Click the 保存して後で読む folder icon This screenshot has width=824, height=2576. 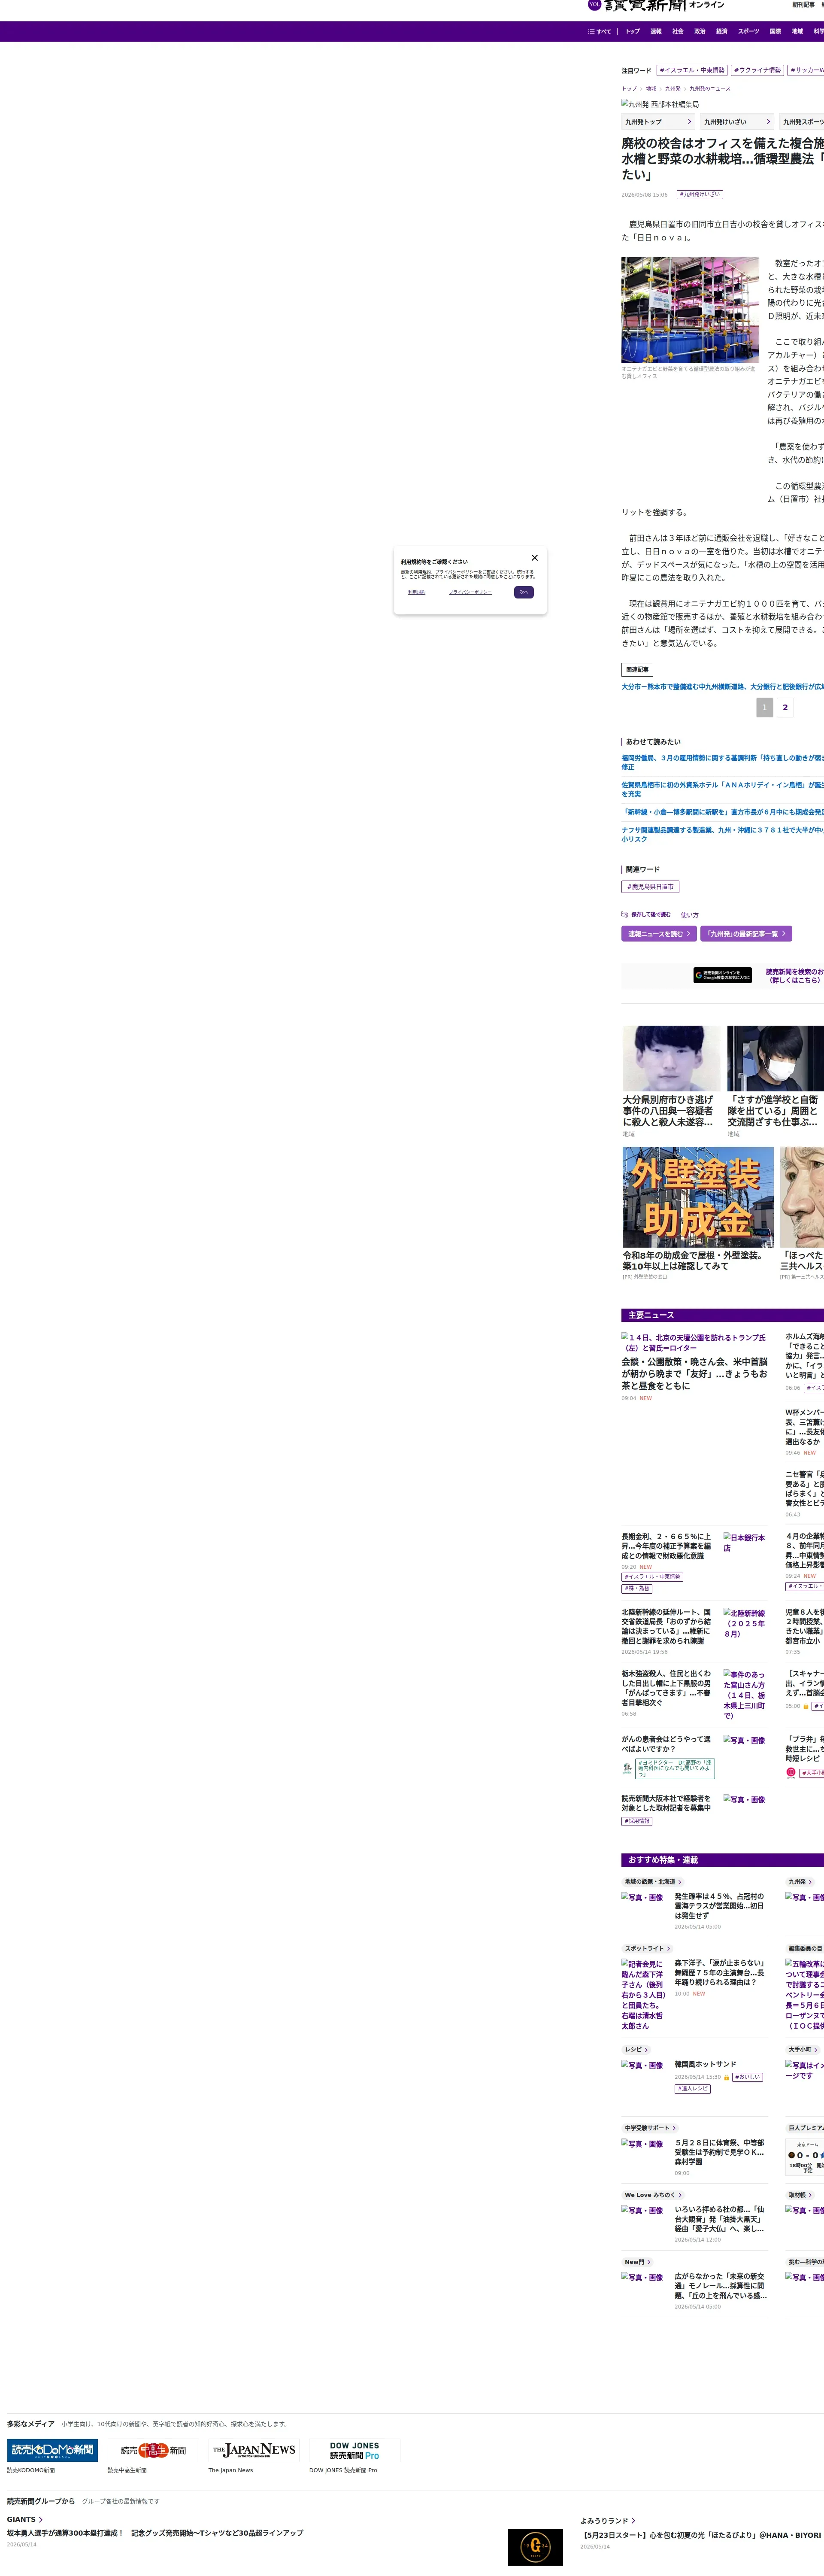click(624, 914)
